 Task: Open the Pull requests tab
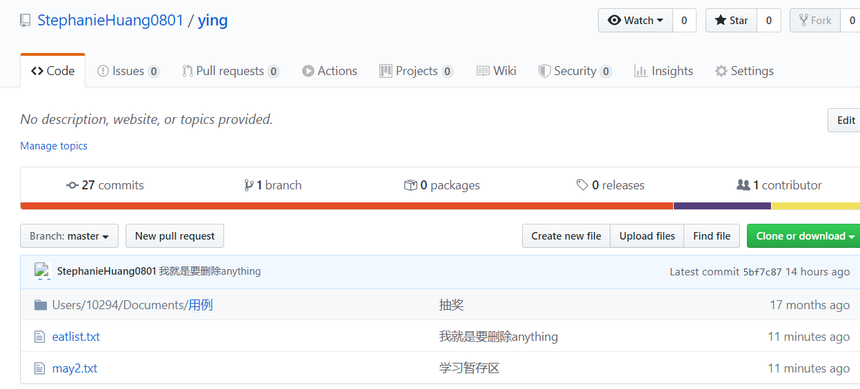pyautogui.click(x=230, y=71)
